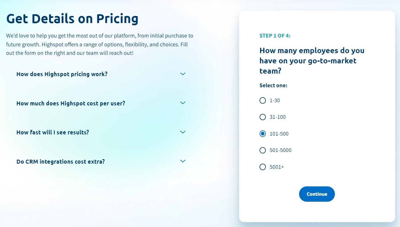Click chevron for CRM integrations question
This screenshot has width=400, height=227.
tap(183, 161)
